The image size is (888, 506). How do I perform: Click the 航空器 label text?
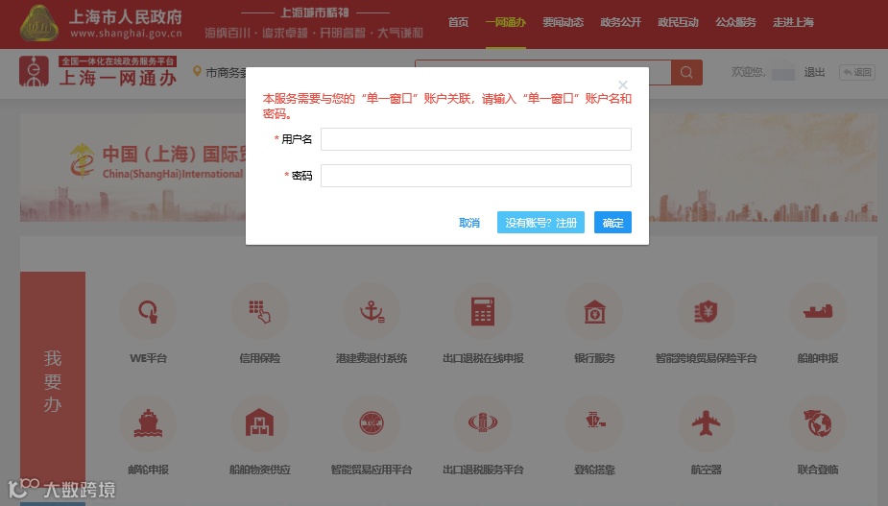click(x=707, y=470)
